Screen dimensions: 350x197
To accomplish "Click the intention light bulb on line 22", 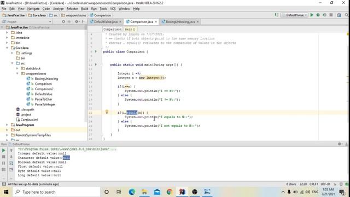I will pos(107,112).
